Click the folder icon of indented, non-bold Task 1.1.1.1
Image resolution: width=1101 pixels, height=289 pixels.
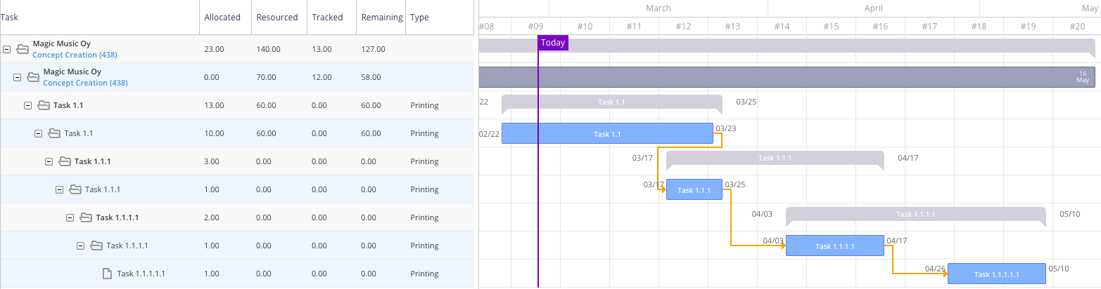96,246
